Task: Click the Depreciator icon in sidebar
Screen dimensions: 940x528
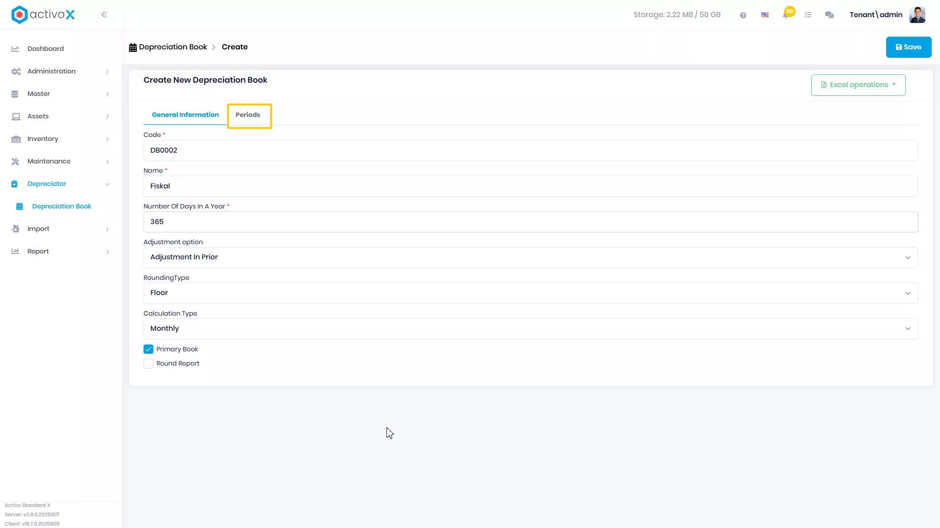Action: (x=14, y=184)
